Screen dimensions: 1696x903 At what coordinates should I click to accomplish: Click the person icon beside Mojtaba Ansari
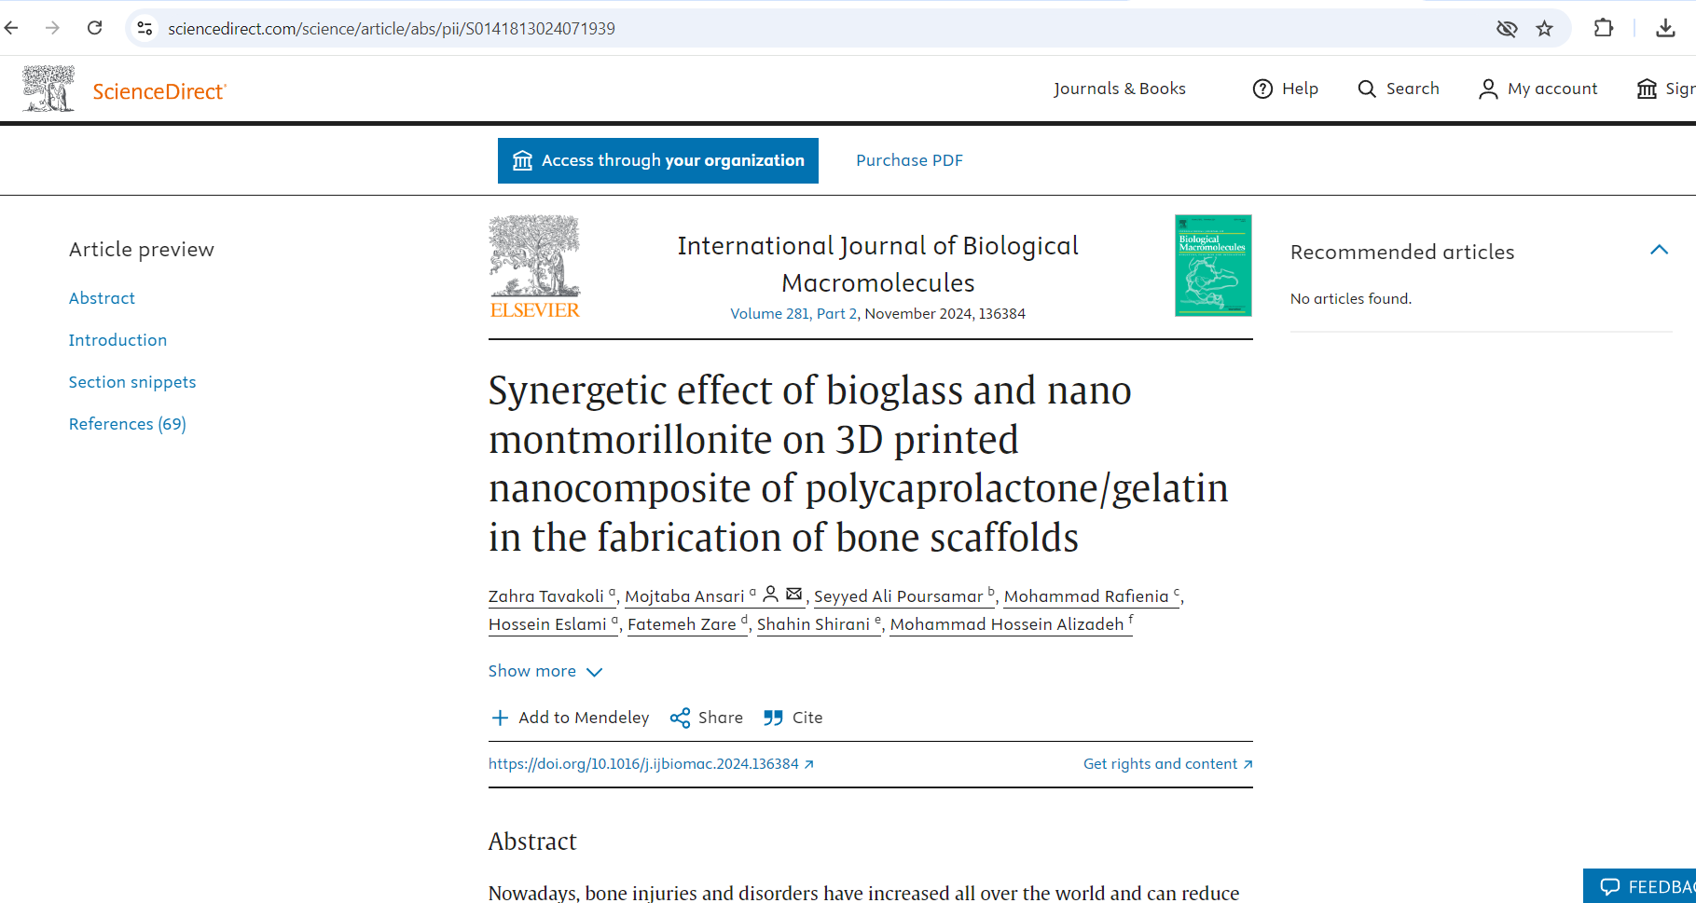coord(771,594)
